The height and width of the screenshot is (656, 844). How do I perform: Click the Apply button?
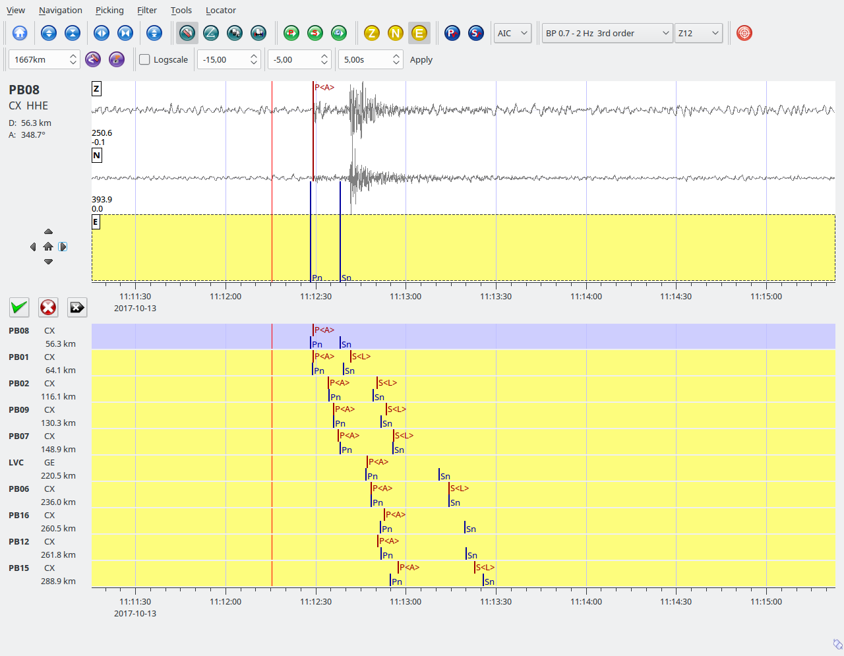click(x=421, y=60)
